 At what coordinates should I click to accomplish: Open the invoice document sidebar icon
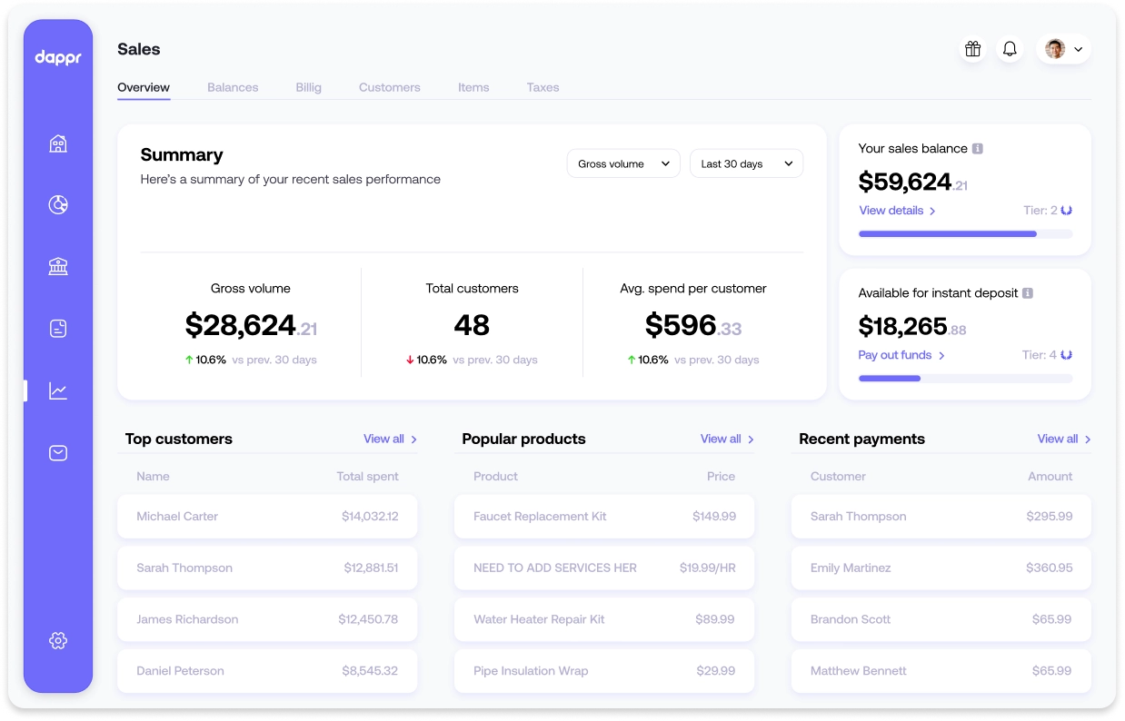coord(58,329)
